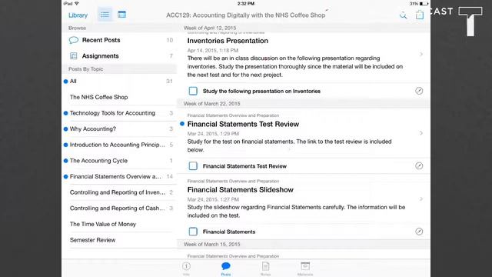Click the Mar 24, 2015, 1:29 PM date
The height and width of the screenshot is (277, 492).
pos(213,133)
